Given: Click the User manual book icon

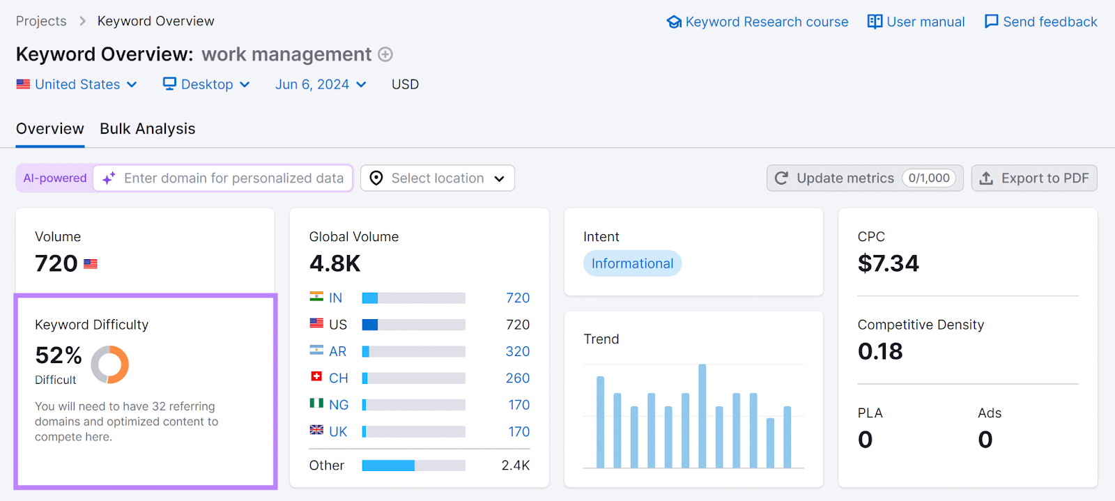Looking at the screenshot, I should coord(875,22).
